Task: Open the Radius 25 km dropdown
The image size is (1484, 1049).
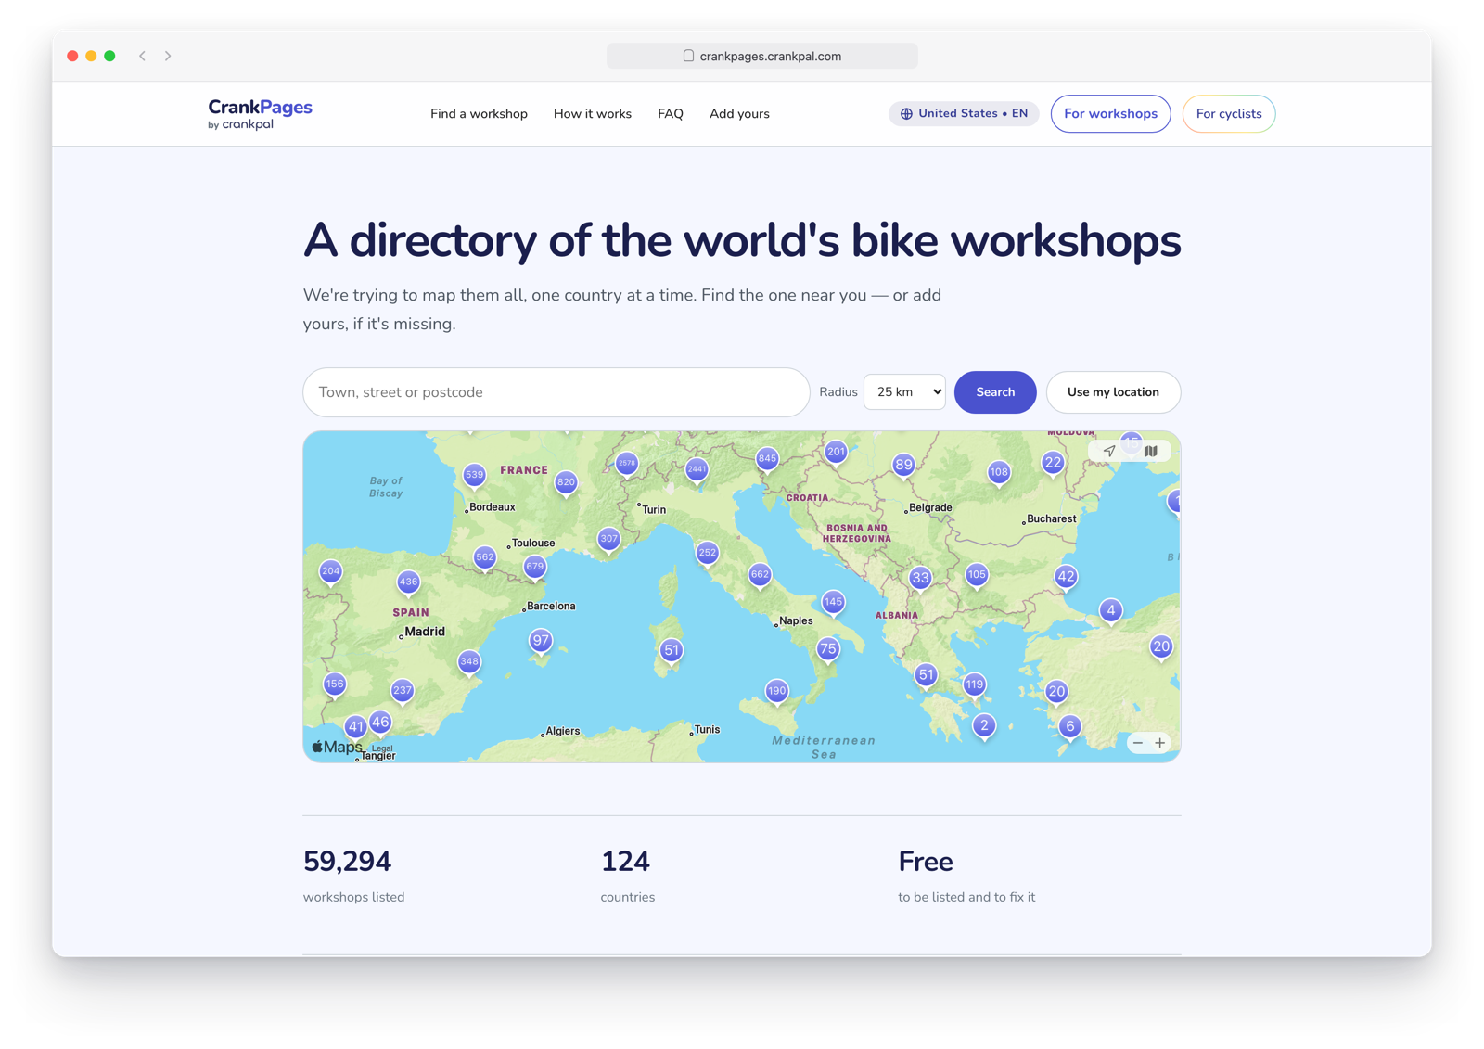Action: click(904, 392)
